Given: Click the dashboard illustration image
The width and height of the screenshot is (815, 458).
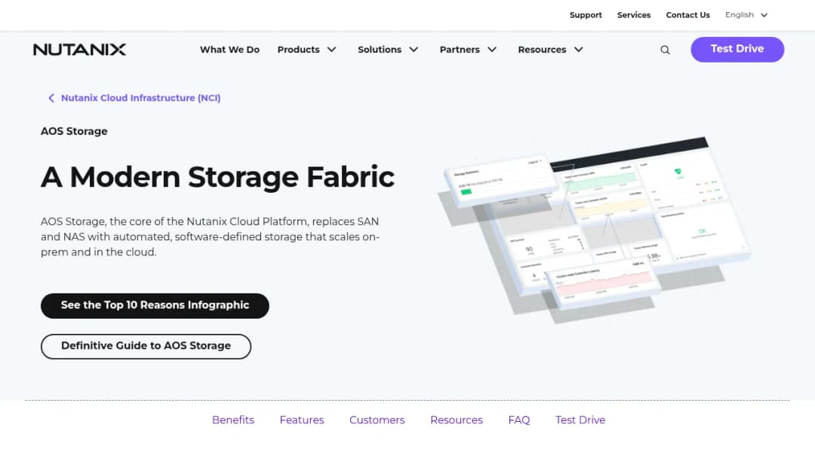Looking at the screenshot, I should pyautogui.click(x=594, y=230).
